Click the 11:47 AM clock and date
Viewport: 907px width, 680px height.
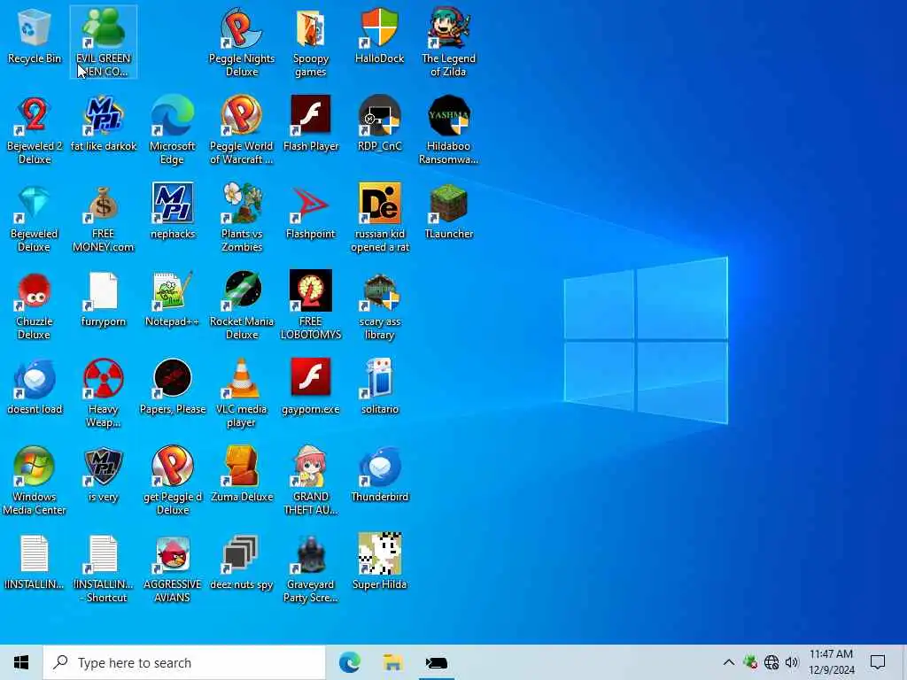(831, 662)
